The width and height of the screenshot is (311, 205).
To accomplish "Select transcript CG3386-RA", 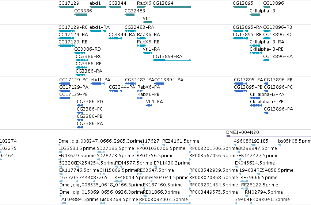I will [80, 75].
